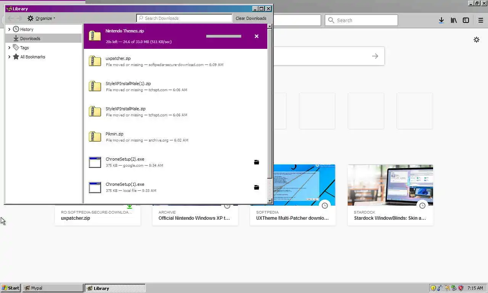The image size is (488, 293).
Task: Click the Library forward arrow
Action: click(x=19, y=18)
